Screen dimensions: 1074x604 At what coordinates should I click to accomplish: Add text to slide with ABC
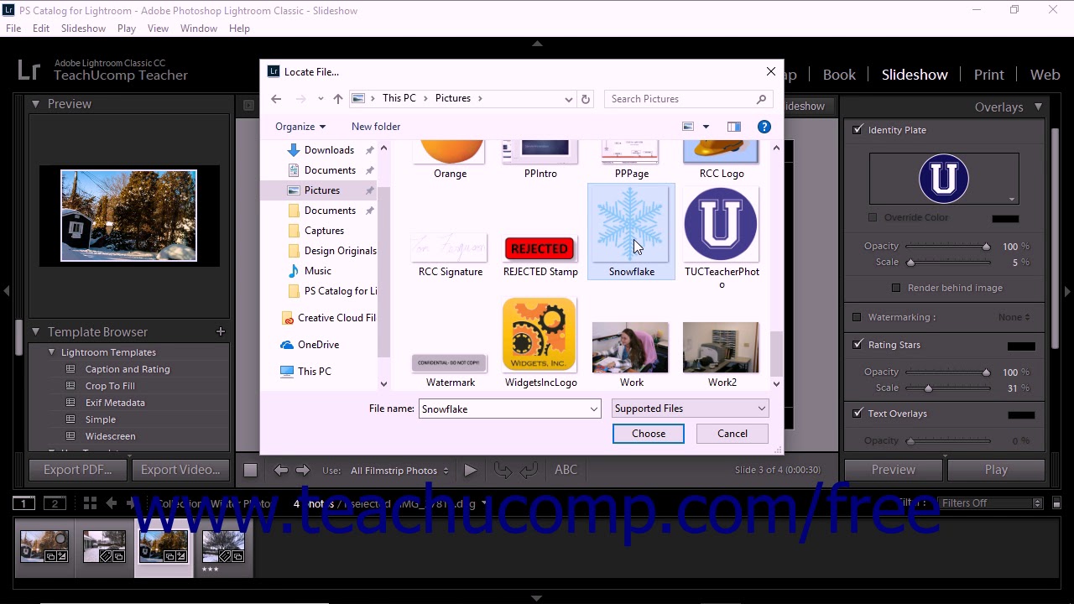point(566,470)
